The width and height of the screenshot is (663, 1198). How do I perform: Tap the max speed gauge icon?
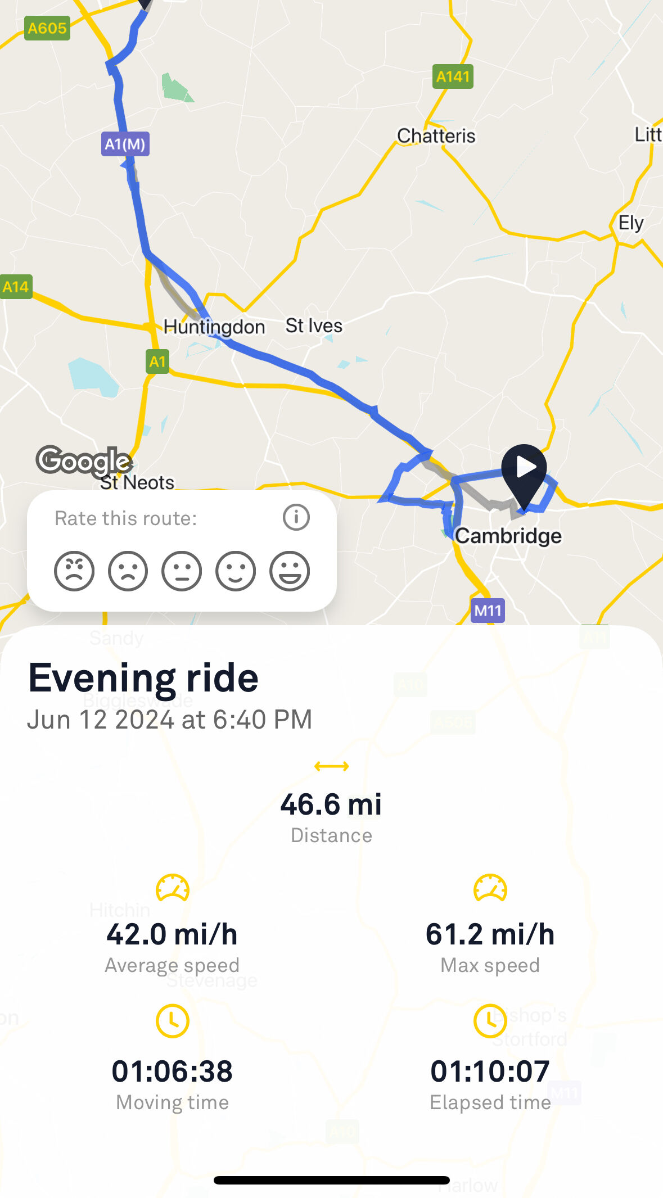click(x=490, y=888)
